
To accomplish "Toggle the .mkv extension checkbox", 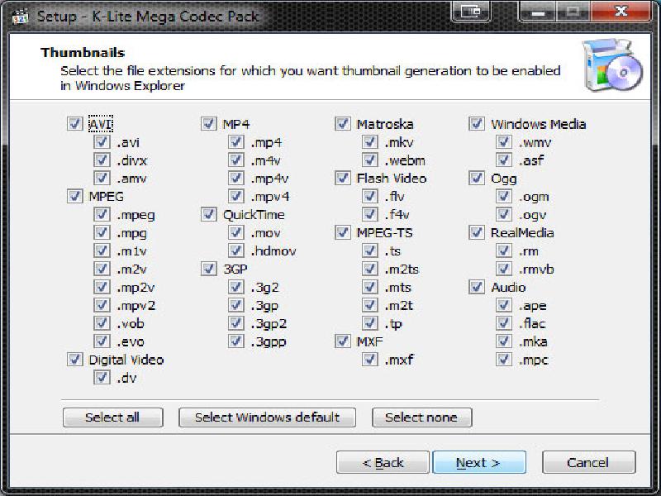I will (369, 141).
